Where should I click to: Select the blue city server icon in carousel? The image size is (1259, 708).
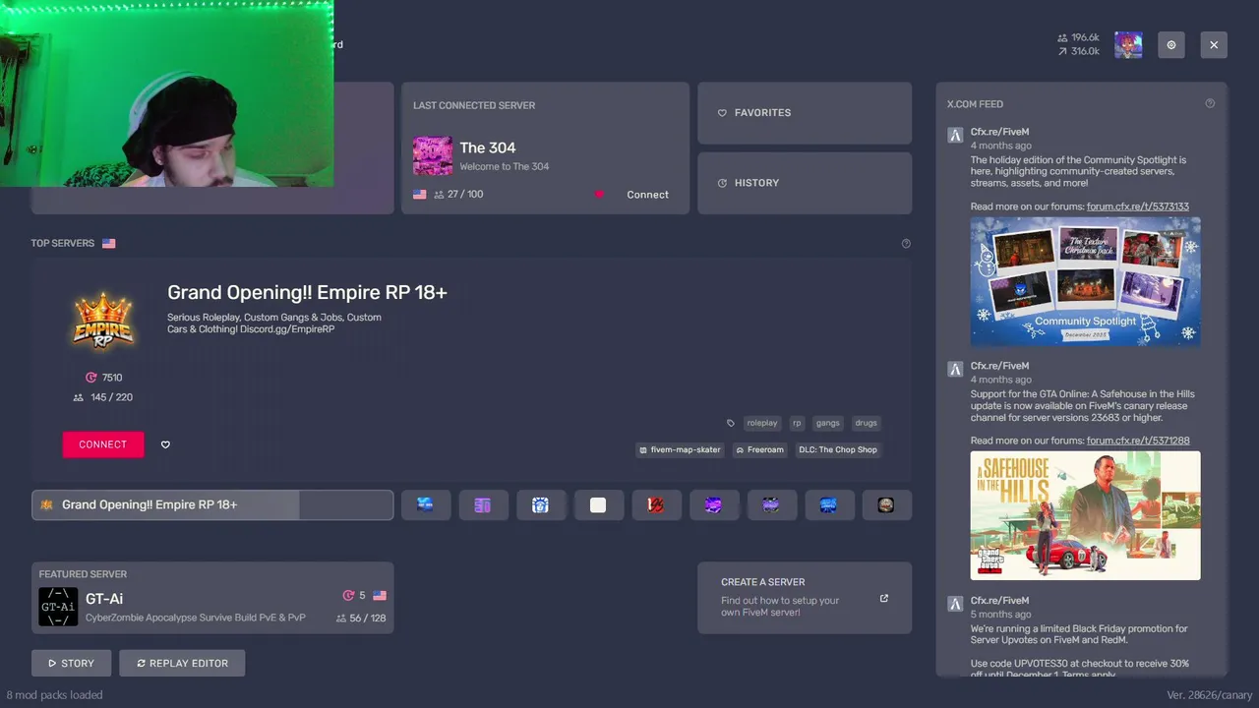[828, 504]
